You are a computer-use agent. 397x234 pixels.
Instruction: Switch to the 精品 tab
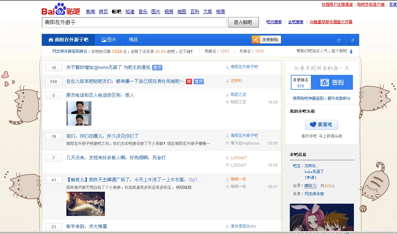click(x=133, y=40)
